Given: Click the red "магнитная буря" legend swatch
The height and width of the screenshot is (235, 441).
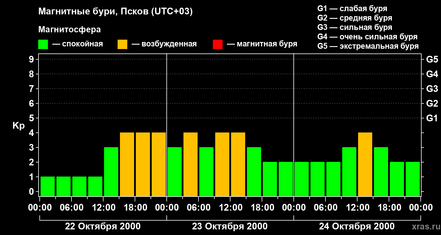Looking at the screenshot, I should tap(218, 44).
